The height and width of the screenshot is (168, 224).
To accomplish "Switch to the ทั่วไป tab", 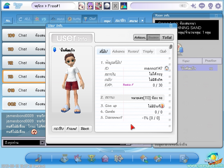I will pyautogui.click(x=104, y=52).
